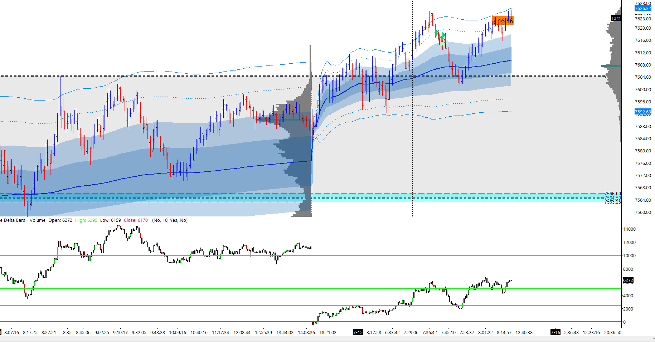The width and height of the screenshot is (655, 342).
Task: Click the 8:07:16 time axis label
Action: [x=11, y=333]
